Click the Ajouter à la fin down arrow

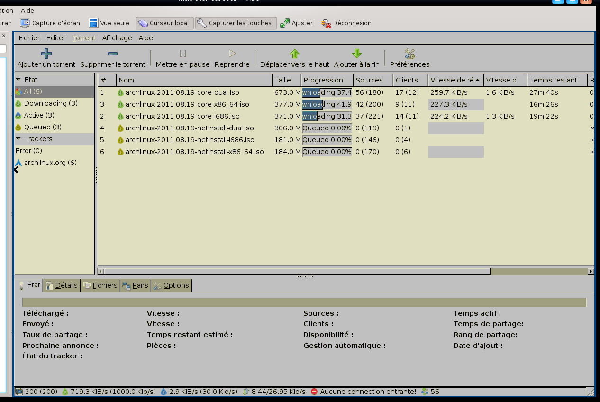356,54
